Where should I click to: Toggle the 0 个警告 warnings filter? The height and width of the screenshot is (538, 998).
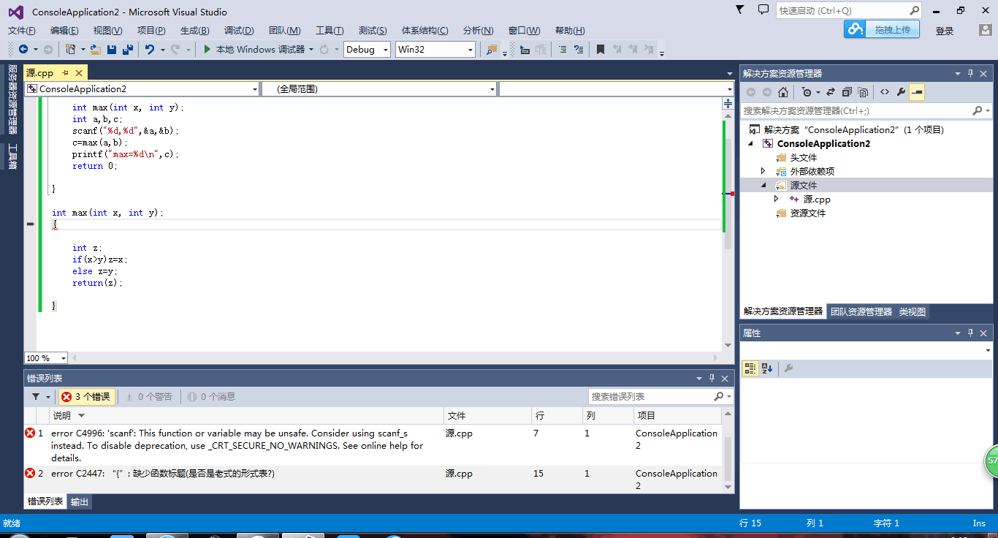coord(149,397)
